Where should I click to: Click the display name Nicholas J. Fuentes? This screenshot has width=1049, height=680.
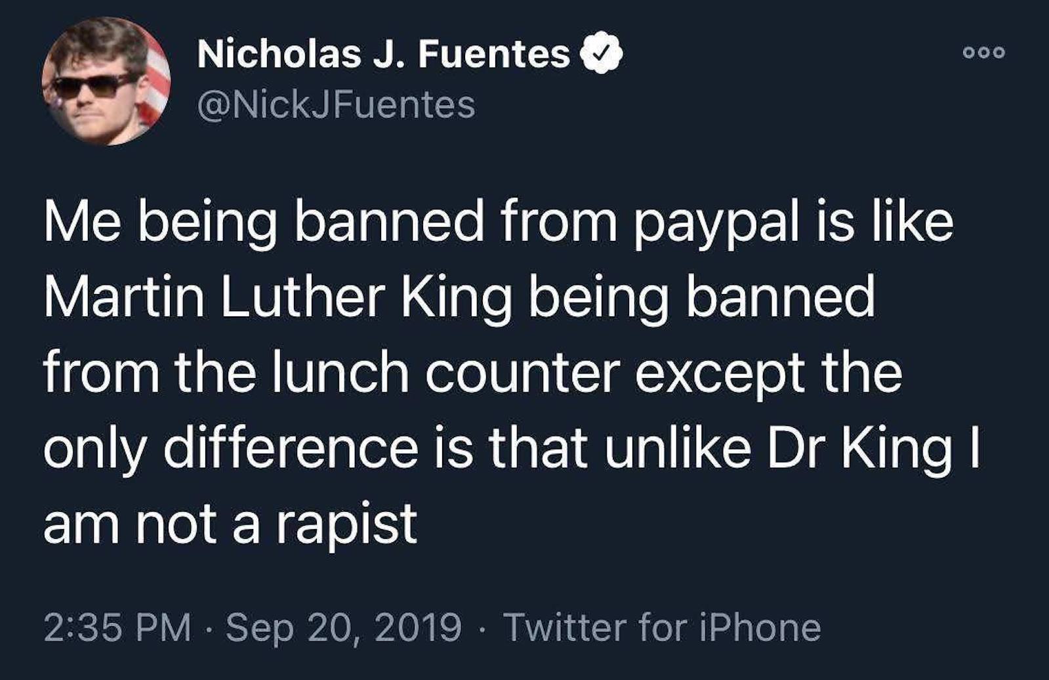click(x=384, y=53)
